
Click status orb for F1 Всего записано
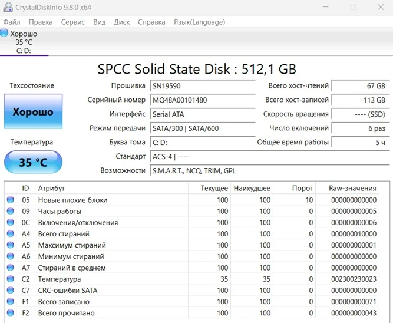click(10, 301)
